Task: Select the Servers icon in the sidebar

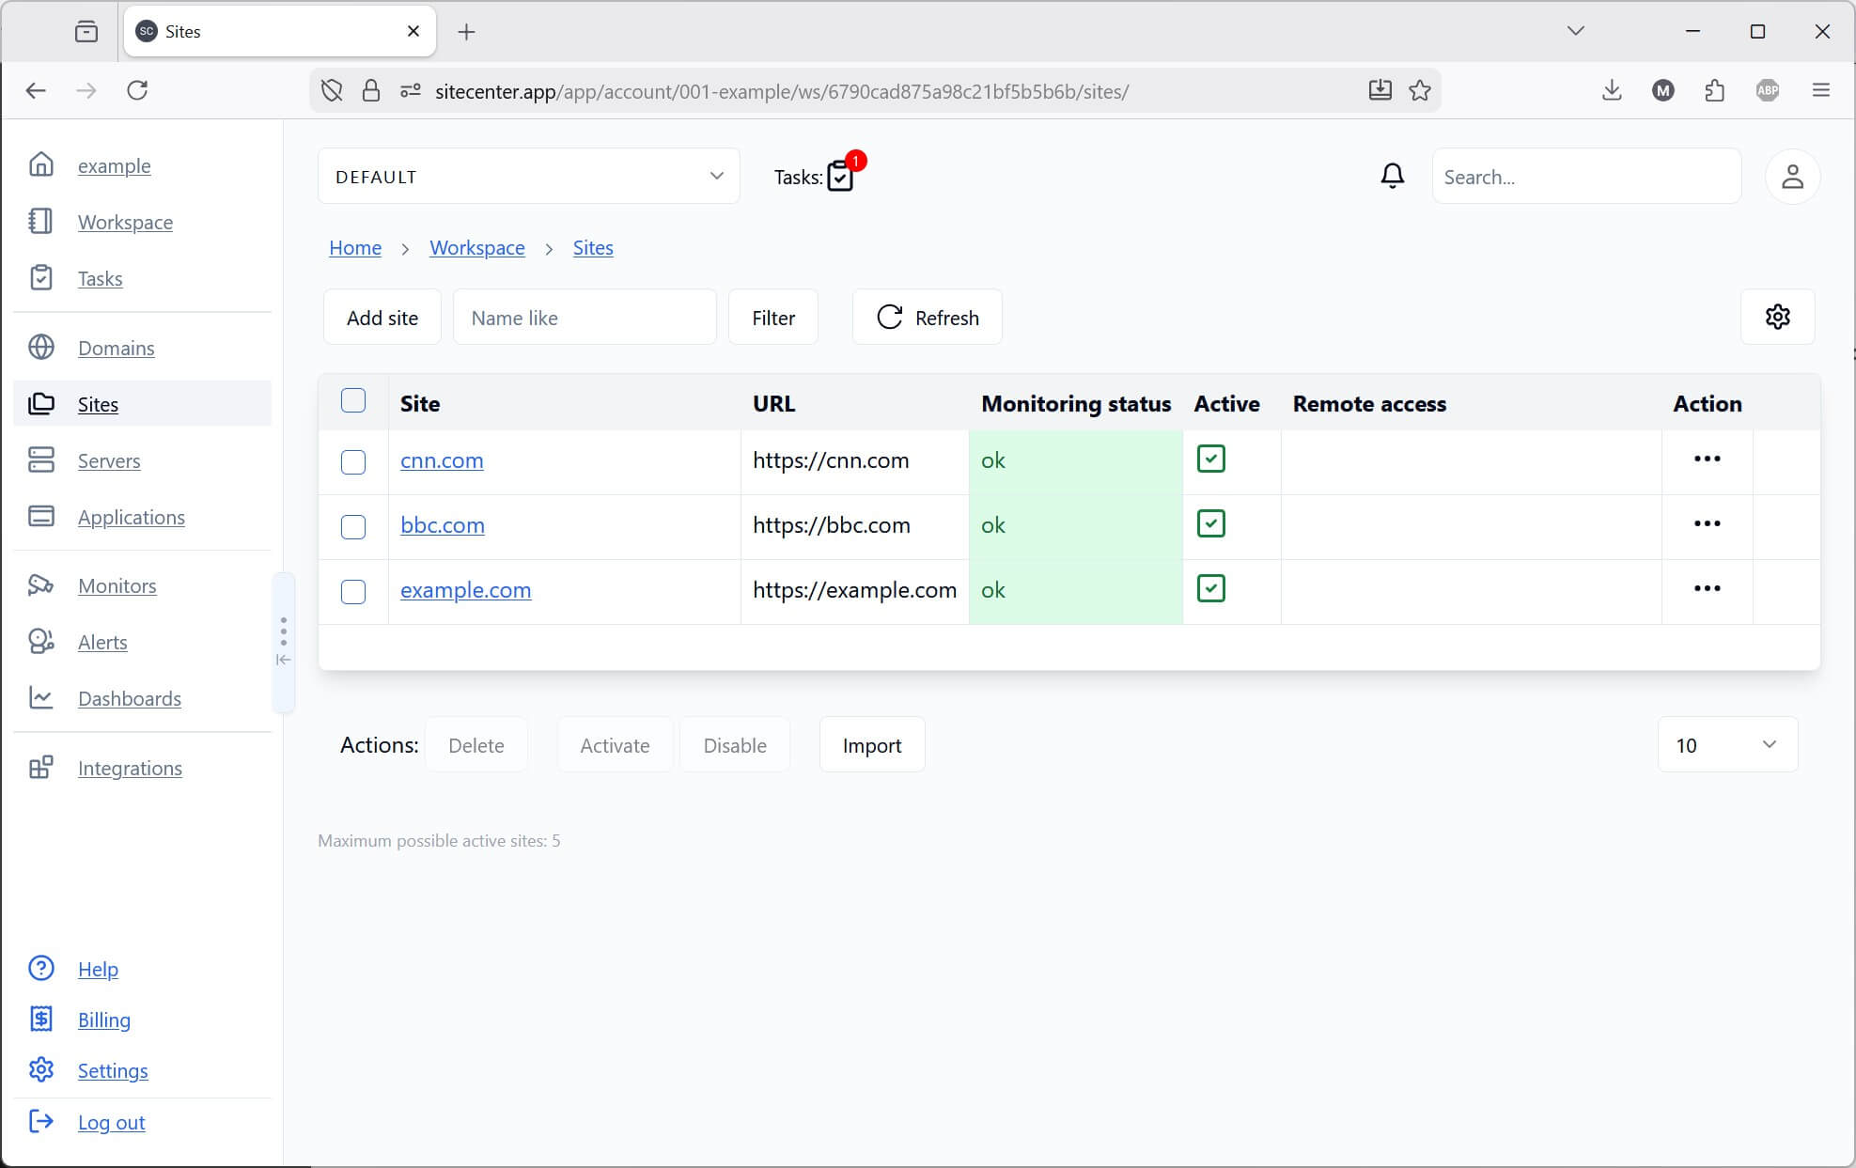Action: pyautogui.click(x=41, y=460)
